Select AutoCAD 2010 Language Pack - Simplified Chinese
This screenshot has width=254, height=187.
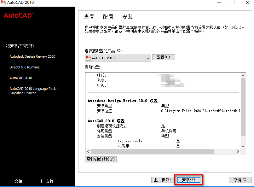[x=34, y=91]
